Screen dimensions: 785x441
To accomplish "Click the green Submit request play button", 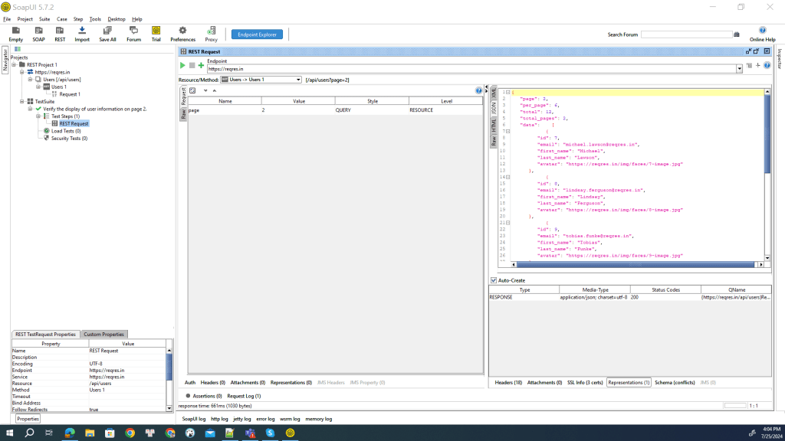I will [x=182, y=66].
